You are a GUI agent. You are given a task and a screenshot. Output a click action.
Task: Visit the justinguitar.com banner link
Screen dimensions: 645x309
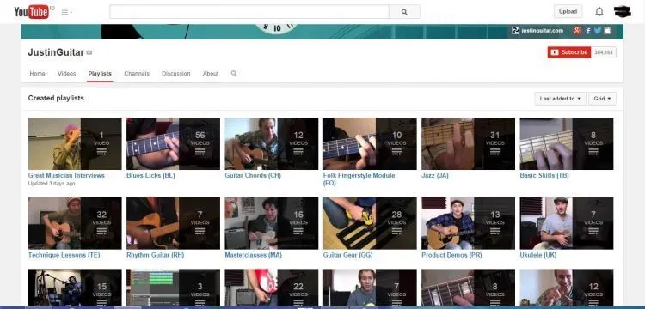537,30
